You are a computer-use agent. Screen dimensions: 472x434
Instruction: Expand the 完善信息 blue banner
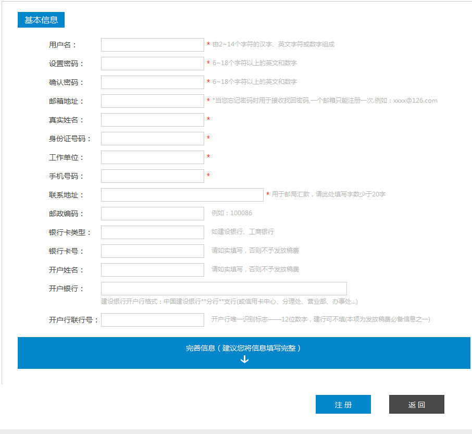coord(244,353)
